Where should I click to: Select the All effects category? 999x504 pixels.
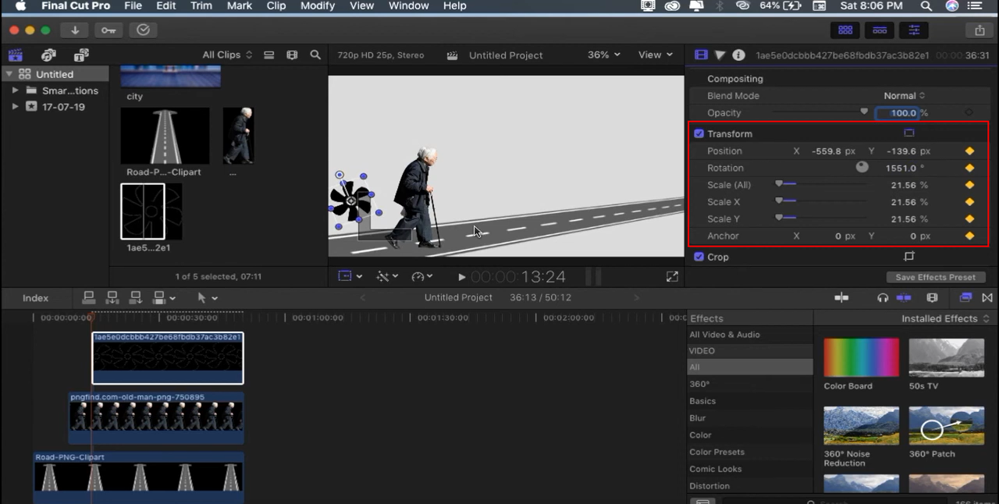click(x=750, y=367)
